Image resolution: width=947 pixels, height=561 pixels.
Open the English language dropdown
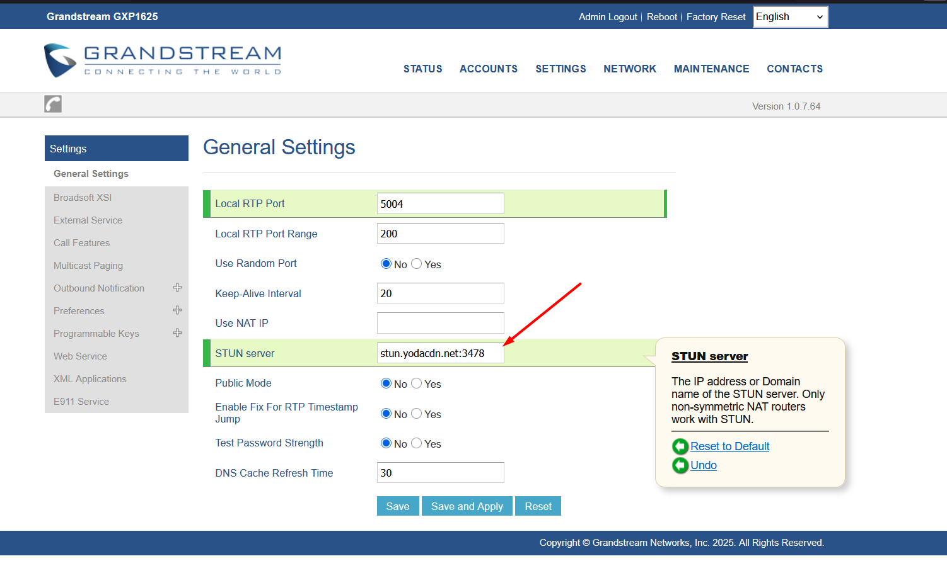coord(791,17)
